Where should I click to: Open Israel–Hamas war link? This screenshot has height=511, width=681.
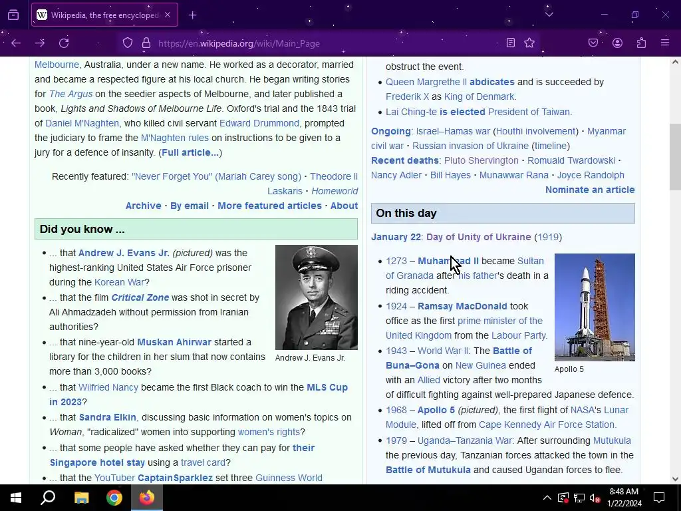(453, 131)
